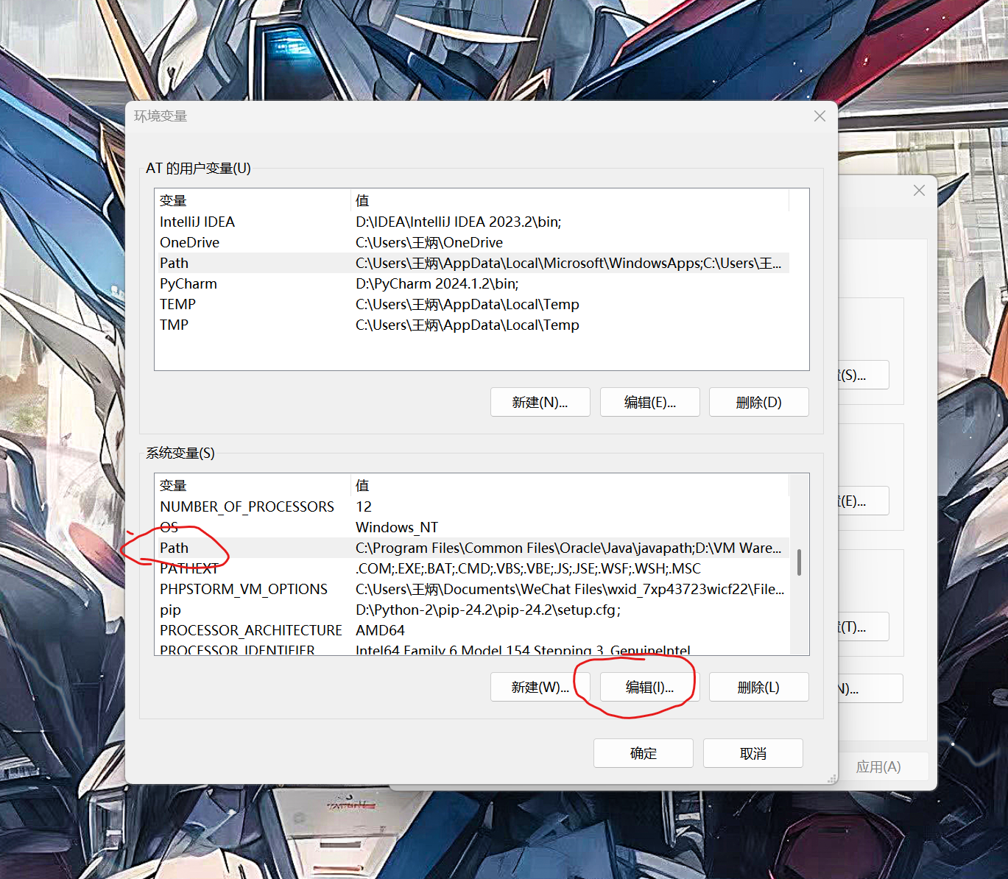Select NUMBER_OF_PROCESSORS system variable
This screenshot has width=1008, height=879.
tap(471, 506)
